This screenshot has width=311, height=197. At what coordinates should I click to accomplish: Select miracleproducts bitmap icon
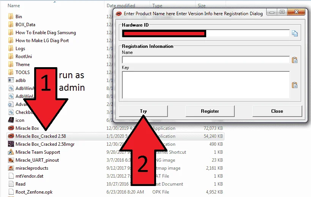point(11,168)
